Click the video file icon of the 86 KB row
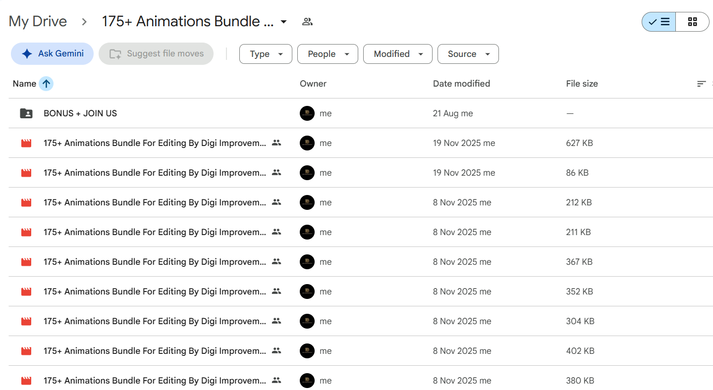Image resolution: width=713 pixels, height=390 pixels. tap(26, 173)
